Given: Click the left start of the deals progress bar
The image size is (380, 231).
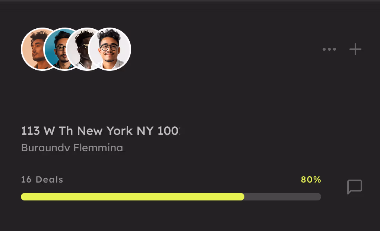Looking at the screenshot, I should click(x=23, y=197).
